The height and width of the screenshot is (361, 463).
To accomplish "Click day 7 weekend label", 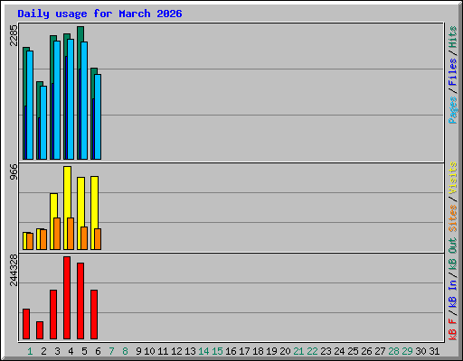I will 111,351.
